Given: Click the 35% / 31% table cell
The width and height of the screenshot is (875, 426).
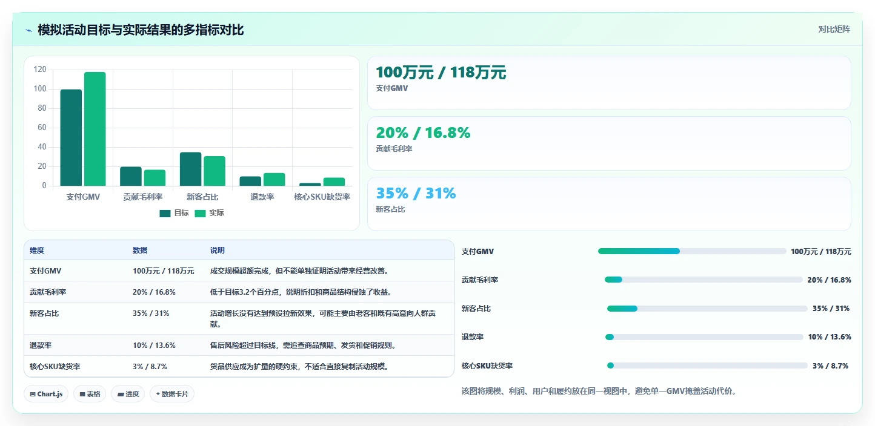Looking at the screenshot, I should [166, 318].
